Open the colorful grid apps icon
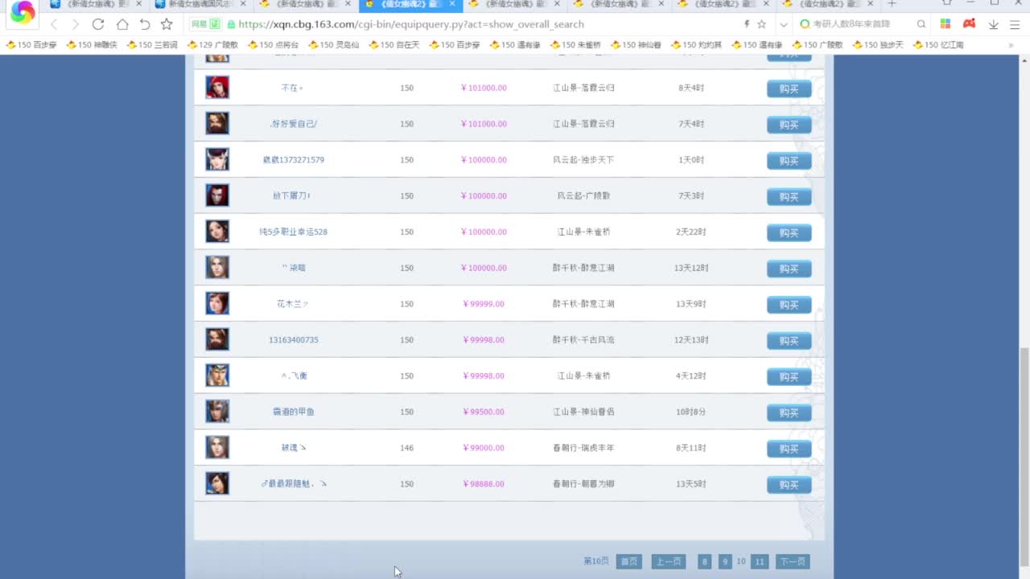Image resolution: width=1030 pixels, height=579 pixels. coord(946,24)
